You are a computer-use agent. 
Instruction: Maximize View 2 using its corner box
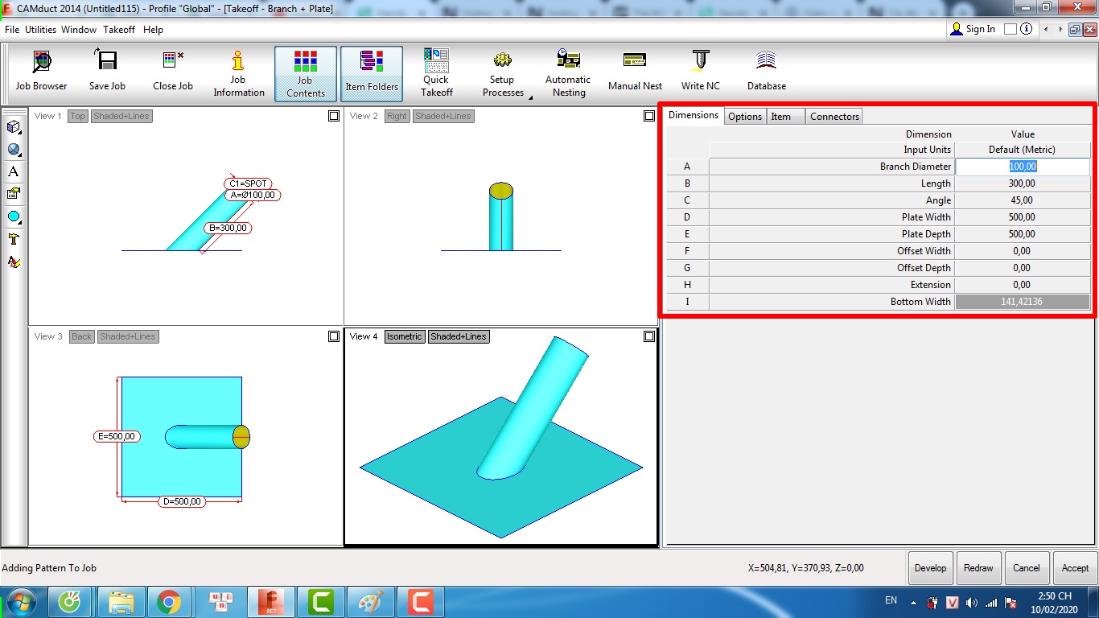tap(649, 116)
